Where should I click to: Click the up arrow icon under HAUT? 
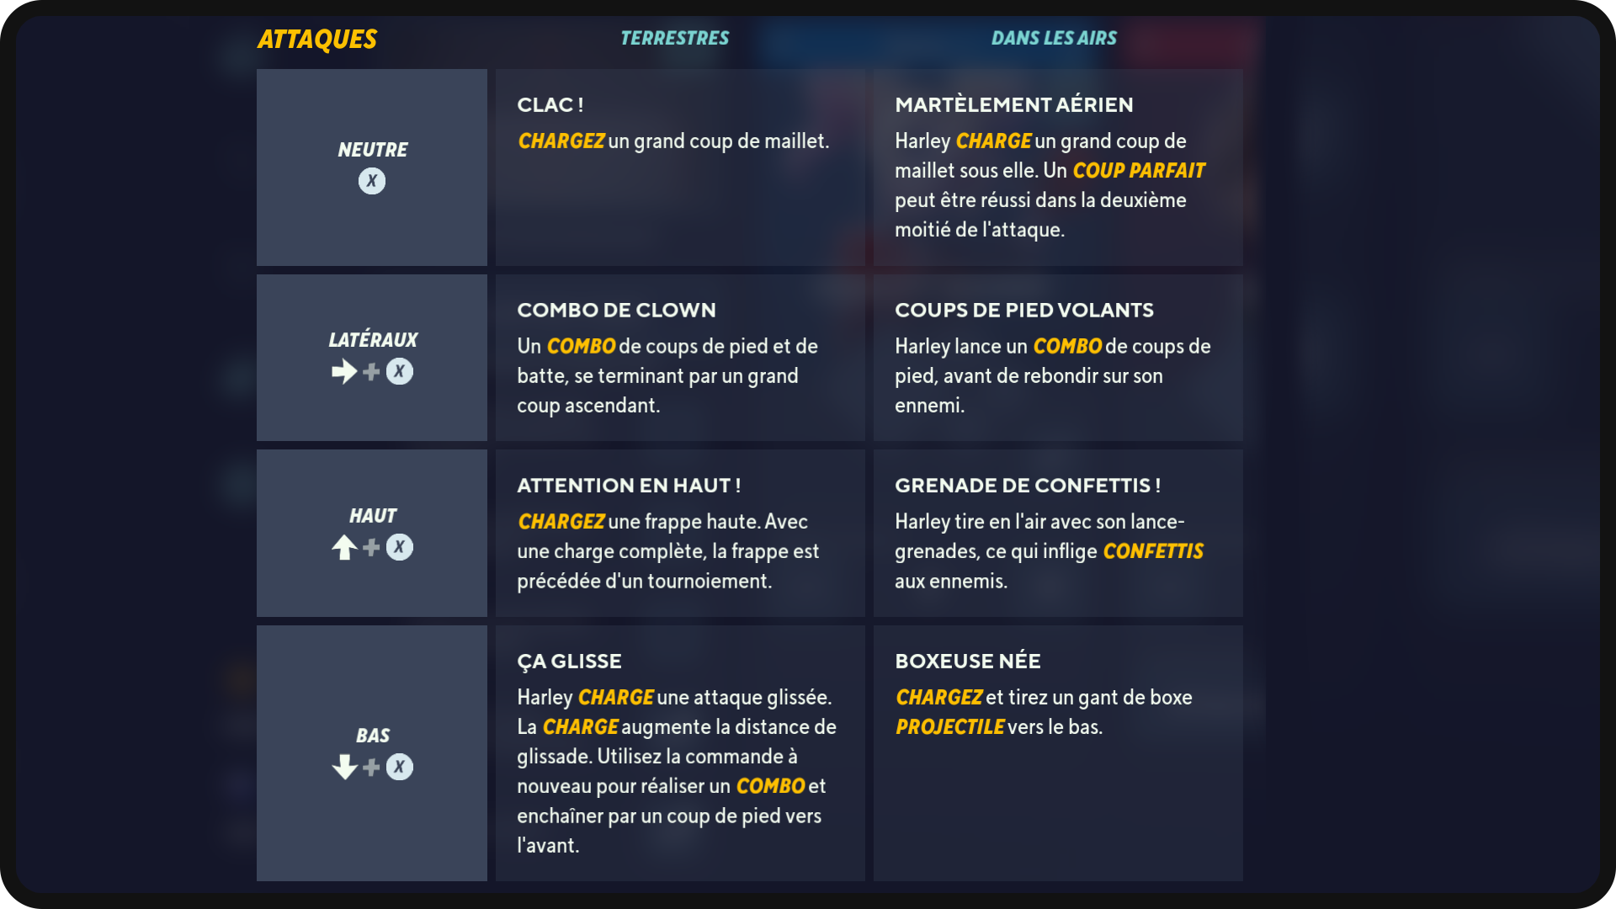point(344,547)
